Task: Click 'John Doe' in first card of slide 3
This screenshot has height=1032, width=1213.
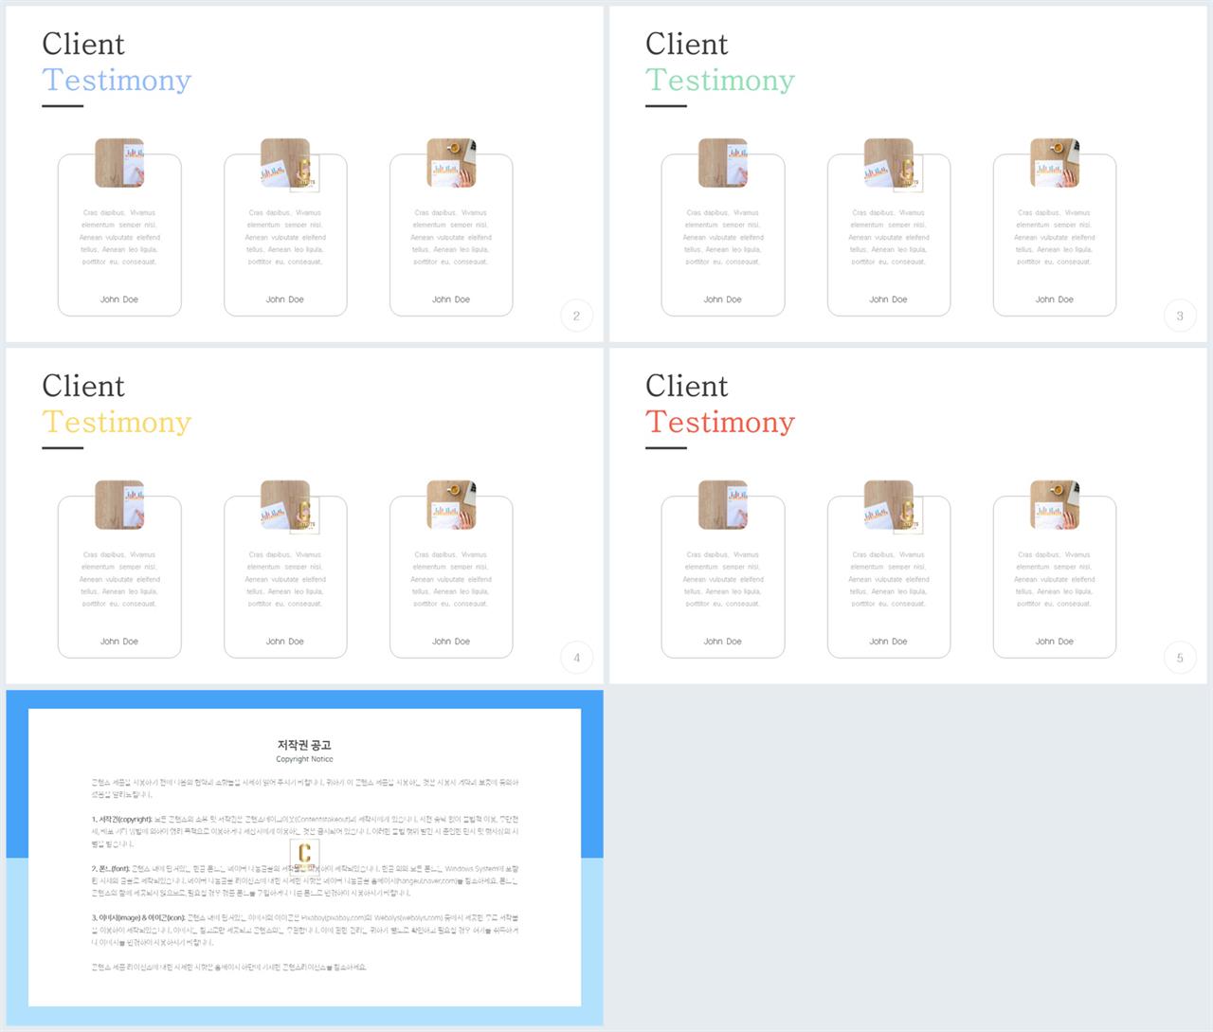Action: click(723, 299)
